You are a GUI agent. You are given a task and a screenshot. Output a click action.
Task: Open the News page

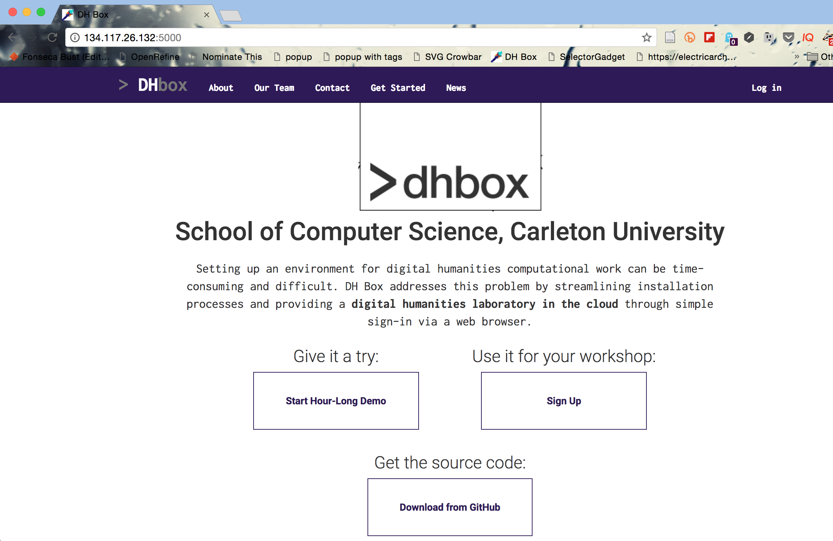click(456, 88)
